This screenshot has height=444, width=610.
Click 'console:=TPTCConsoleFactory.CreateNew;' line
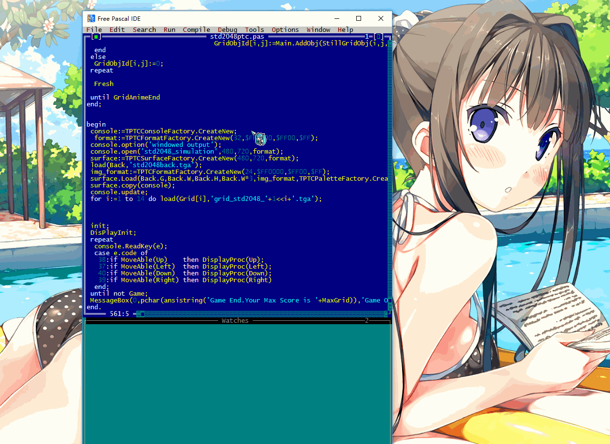(x=163, y=131)
